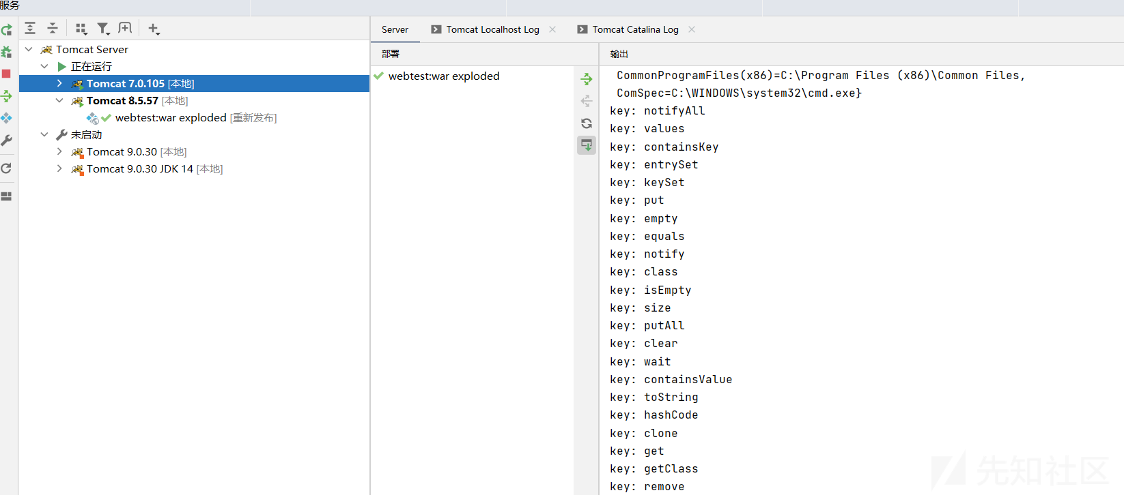Click the Collapse All toolbar icon
Image resolution: width=1124 pixels, height=495 pixels.
tap(53, 28)
